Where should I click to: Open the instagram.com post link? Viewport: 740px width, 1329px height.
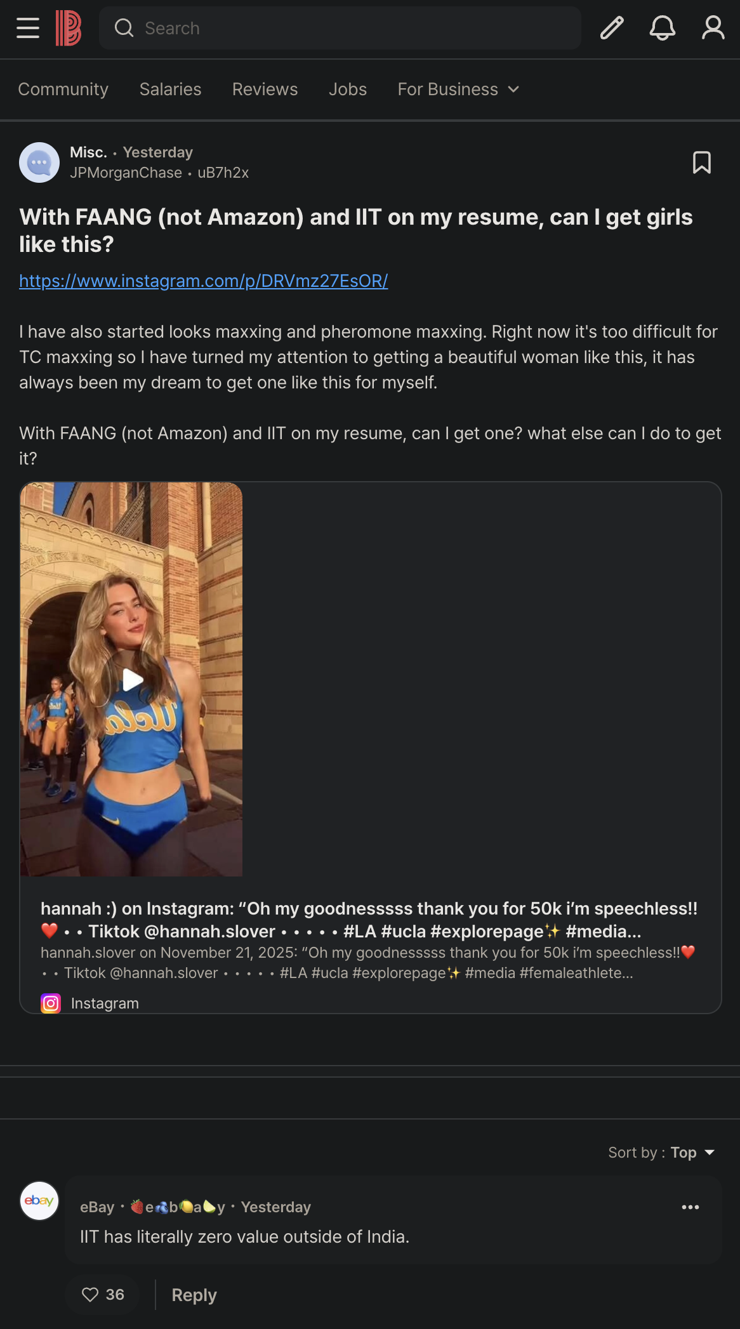pos(204,281)
